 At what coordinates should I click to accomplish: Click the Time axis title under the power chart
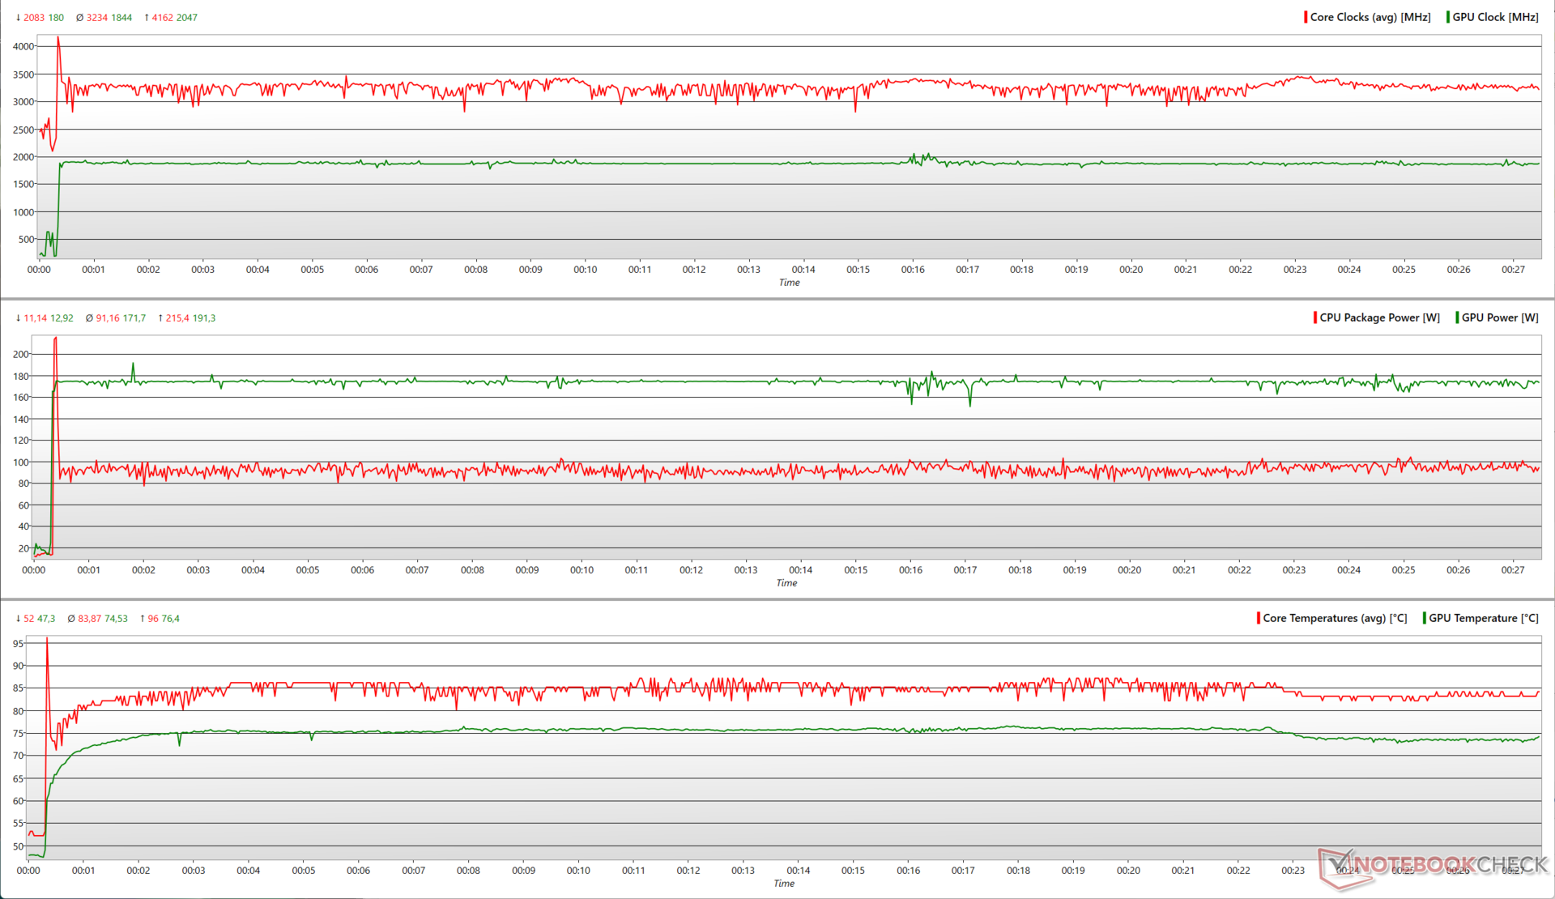[x=786, y=583]
